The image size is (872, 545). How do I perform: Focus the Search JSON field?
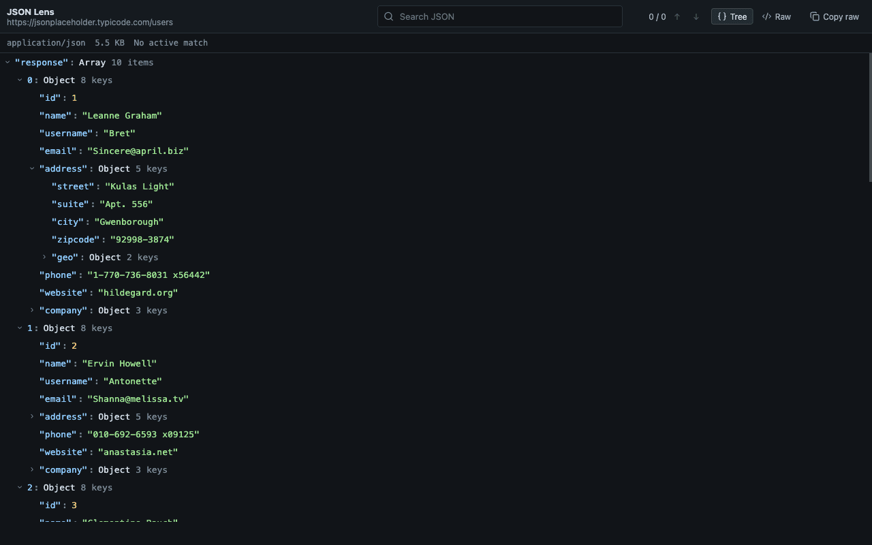pos(500,16)
